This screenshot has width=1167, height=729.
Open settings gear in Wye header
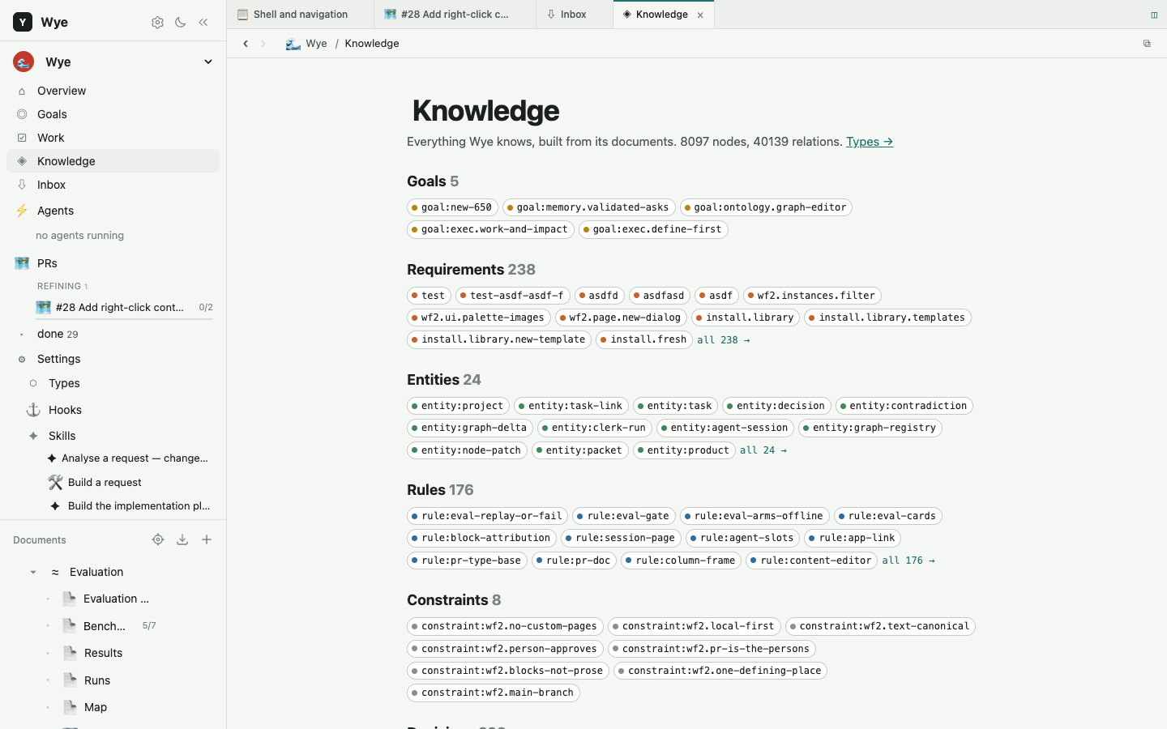(157, 23)
